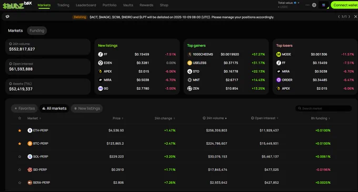358x192 pixels.
Task: Click the SOL-PERP coin icon
Action: click(29, 156)
